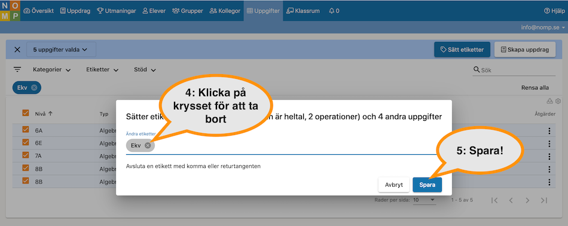Click Spara to save labels
This screenshot has width=568, height=226.
coord(427,185)
